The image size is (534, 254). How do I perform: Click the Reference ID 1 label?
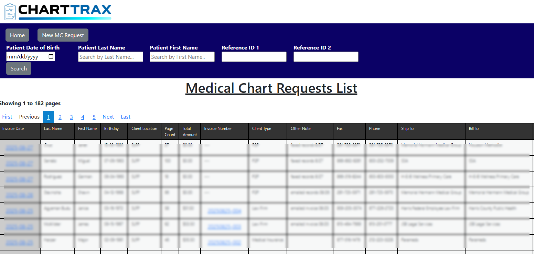coord(240,48)
